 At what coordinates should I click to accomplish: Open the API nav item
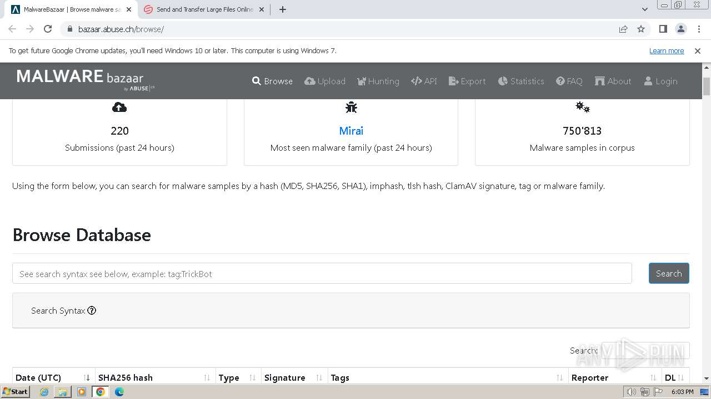coord(424,81)
